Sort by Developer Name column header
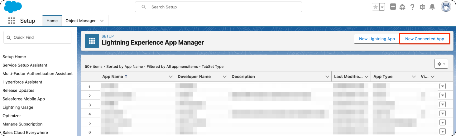Image resolution: width=456 pixels, height=136 pixels. tap(194, 76)
